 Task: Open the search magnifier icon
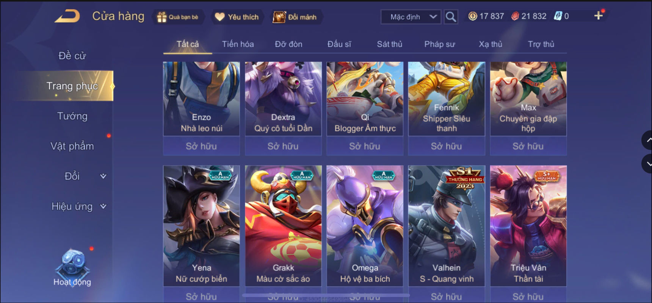[x=451, y=17]
